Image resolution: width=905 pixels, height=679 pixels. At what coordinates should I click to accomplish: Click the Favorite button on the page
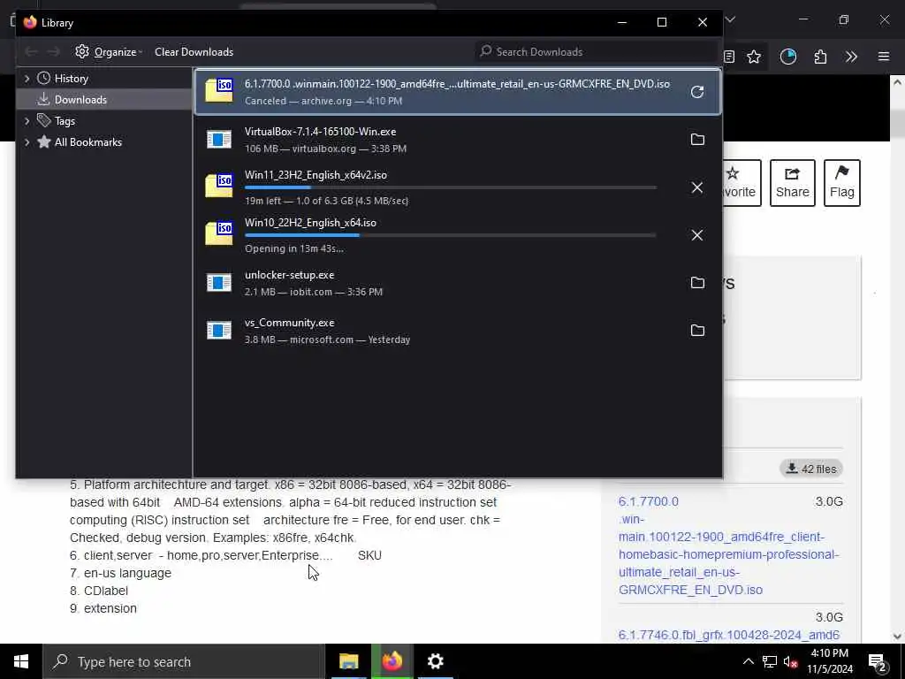741,183
